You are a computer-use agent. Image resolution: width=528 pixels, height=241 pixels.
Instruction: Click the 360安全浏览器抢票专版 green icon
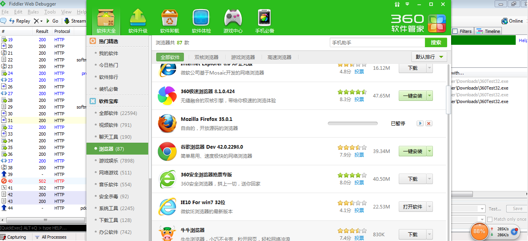[167, 179]
